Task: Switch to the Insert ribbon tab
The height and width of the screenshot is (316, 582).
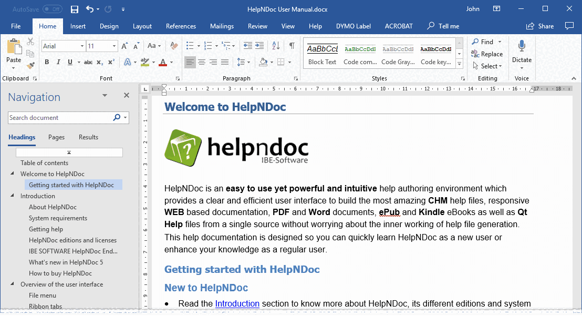Action: (x=78, y=26)
